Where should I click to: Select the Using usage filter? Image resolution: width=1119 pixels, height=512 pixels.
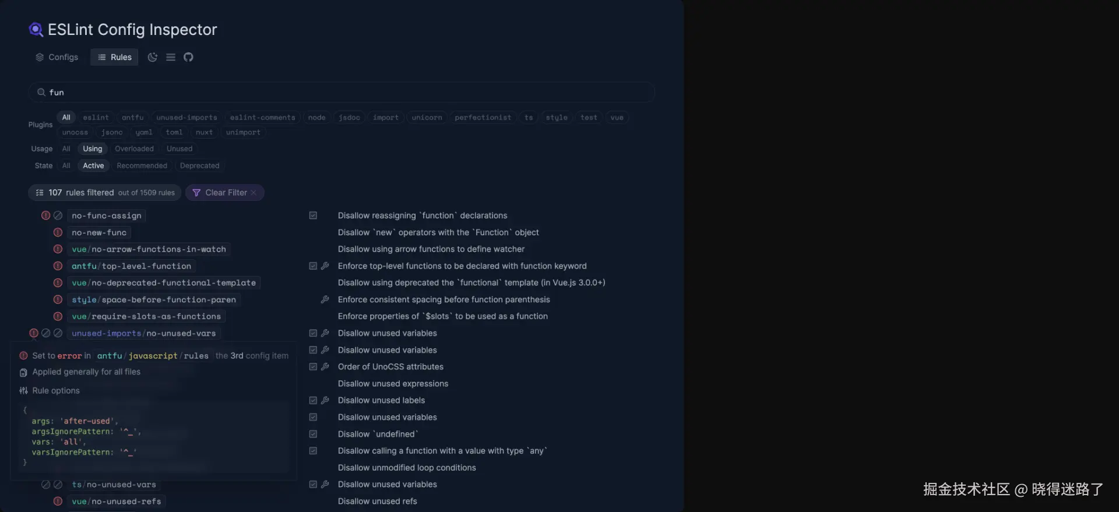pyautogui.click(x=93, y=149)
